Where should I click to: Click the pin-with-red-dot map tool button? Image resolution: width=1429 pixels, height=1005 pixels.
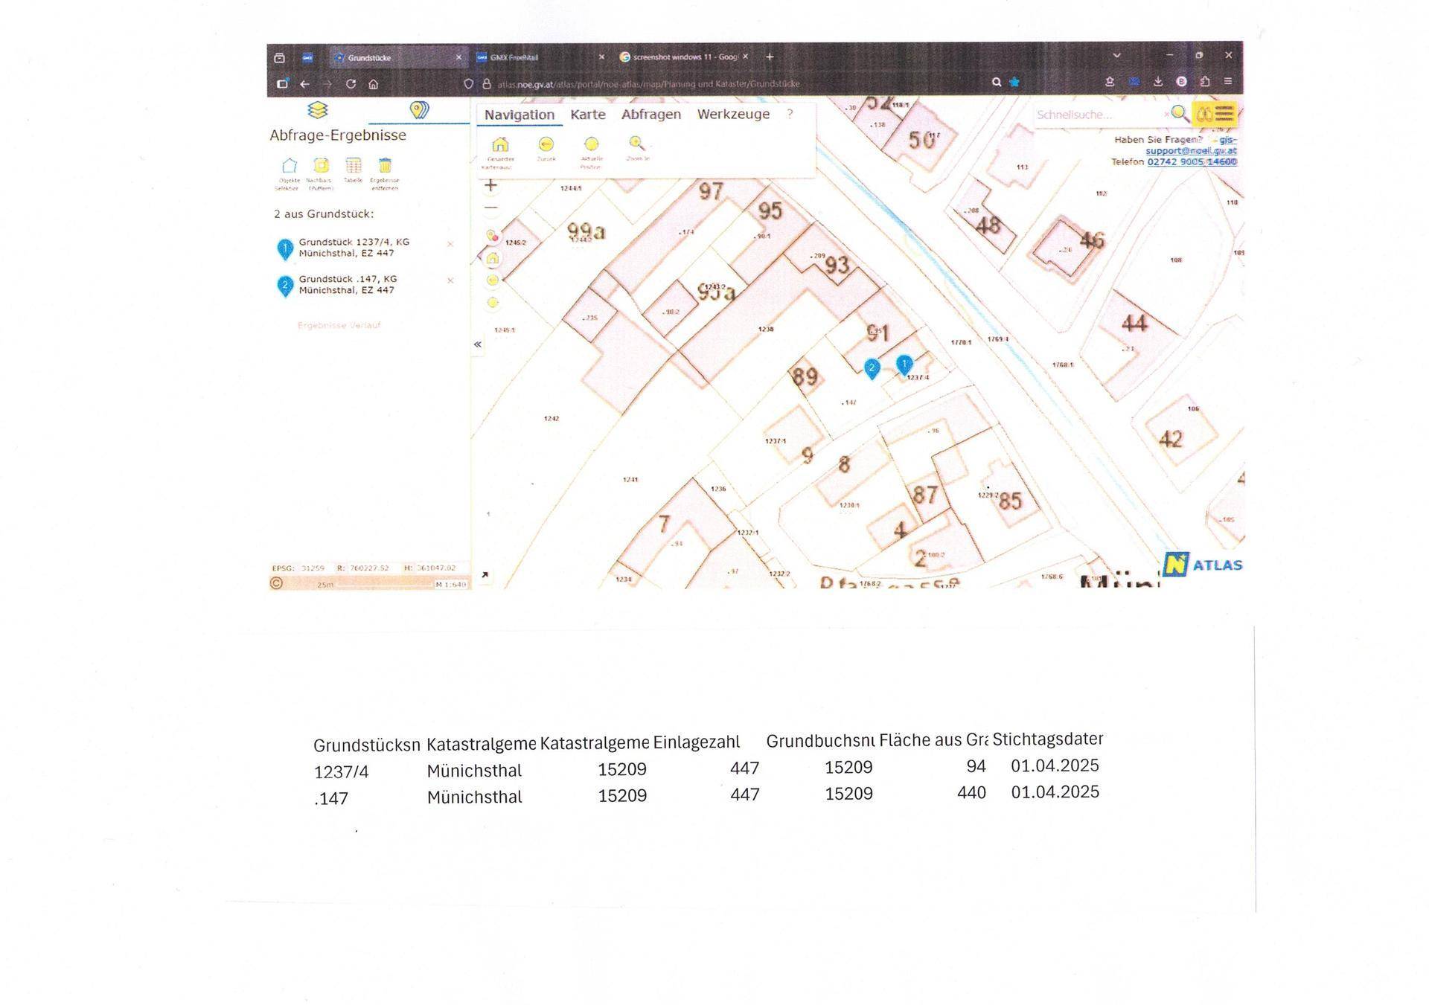click(x=492, y=236)
